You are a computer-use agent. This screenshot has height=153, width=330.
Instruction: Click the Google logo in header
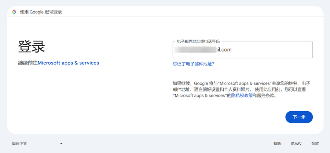coord(14,12)
